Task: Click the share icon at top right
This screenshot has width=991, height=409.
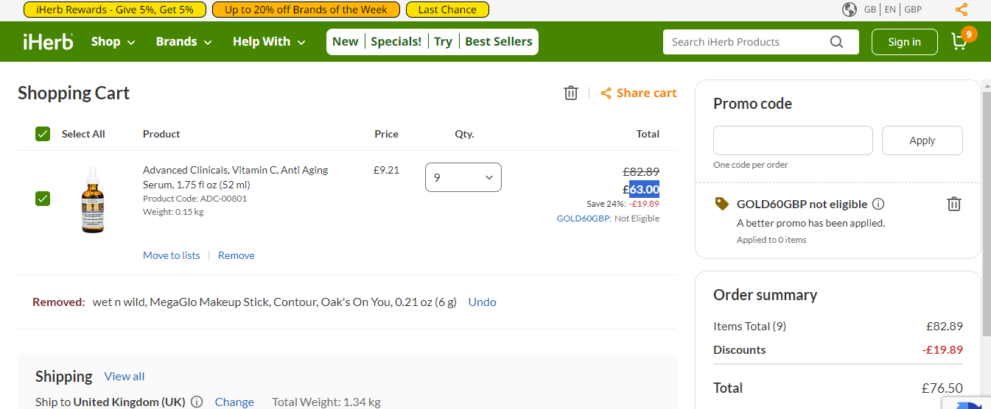Action: coord(962,10)
